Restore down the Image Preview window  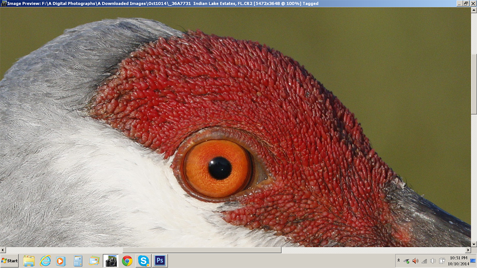(x=466, y=3)
